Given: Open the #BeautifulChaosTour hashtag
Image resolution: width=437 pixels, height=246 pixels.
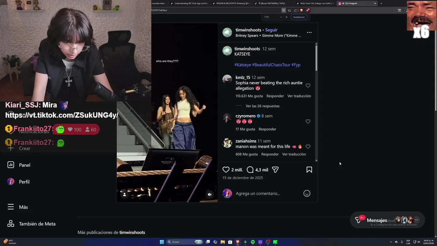Looking at the screenshot, I should coord(271,65).
